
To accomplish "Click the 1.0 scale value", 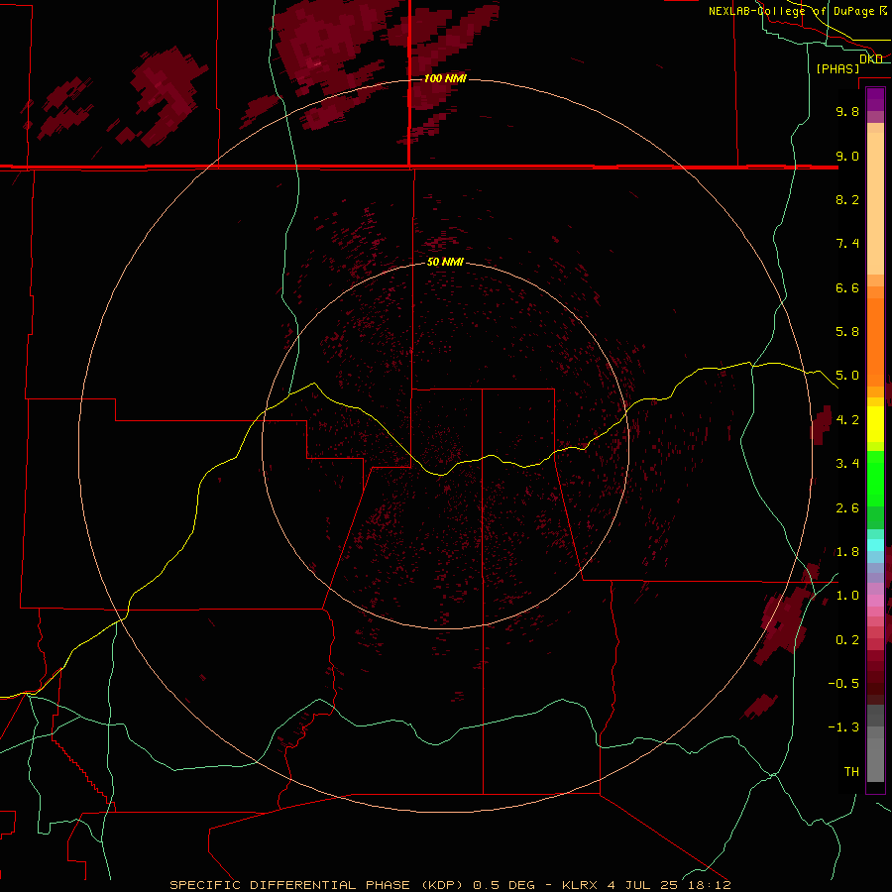I will pos(847,596).
